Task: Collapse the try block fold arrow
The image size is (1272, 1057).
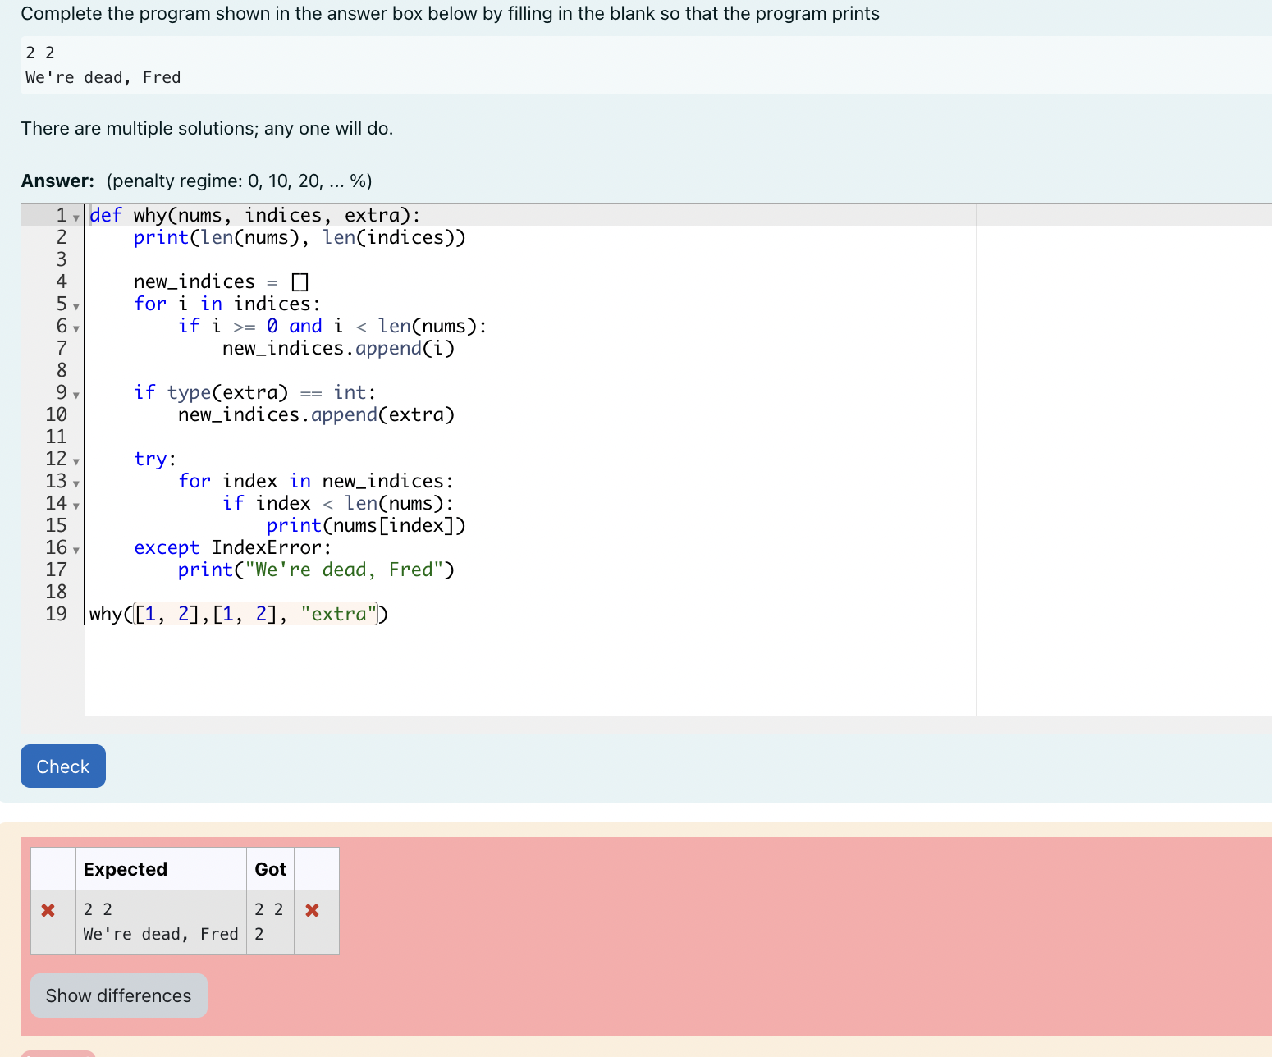Action: 75,461
